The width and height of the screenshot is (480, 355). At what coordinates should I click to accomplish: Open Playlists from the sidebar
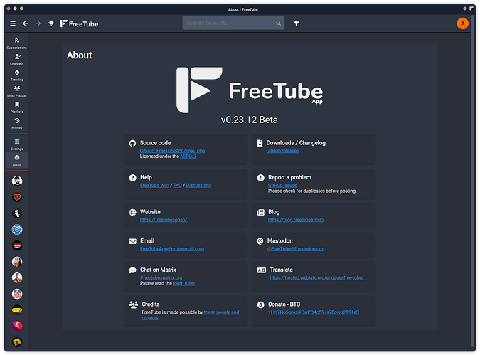click(x=17, y=107)
